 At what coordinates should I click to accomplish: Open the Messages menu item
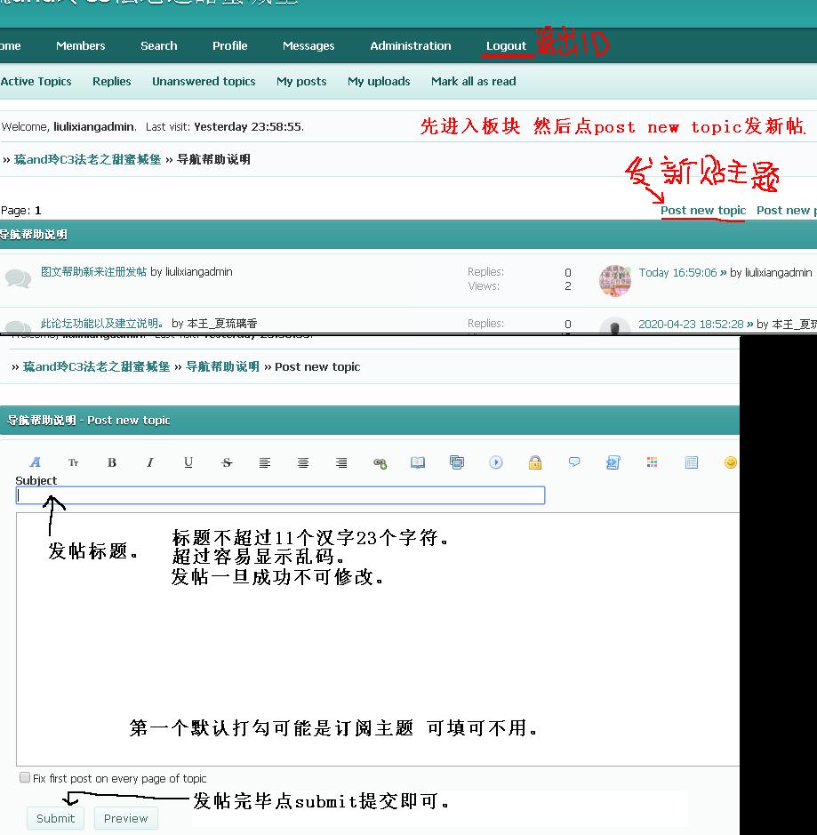point(308,46)
